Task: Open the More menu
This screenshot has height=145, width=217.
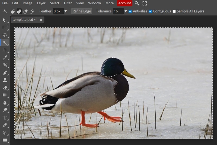Action: 110,3
